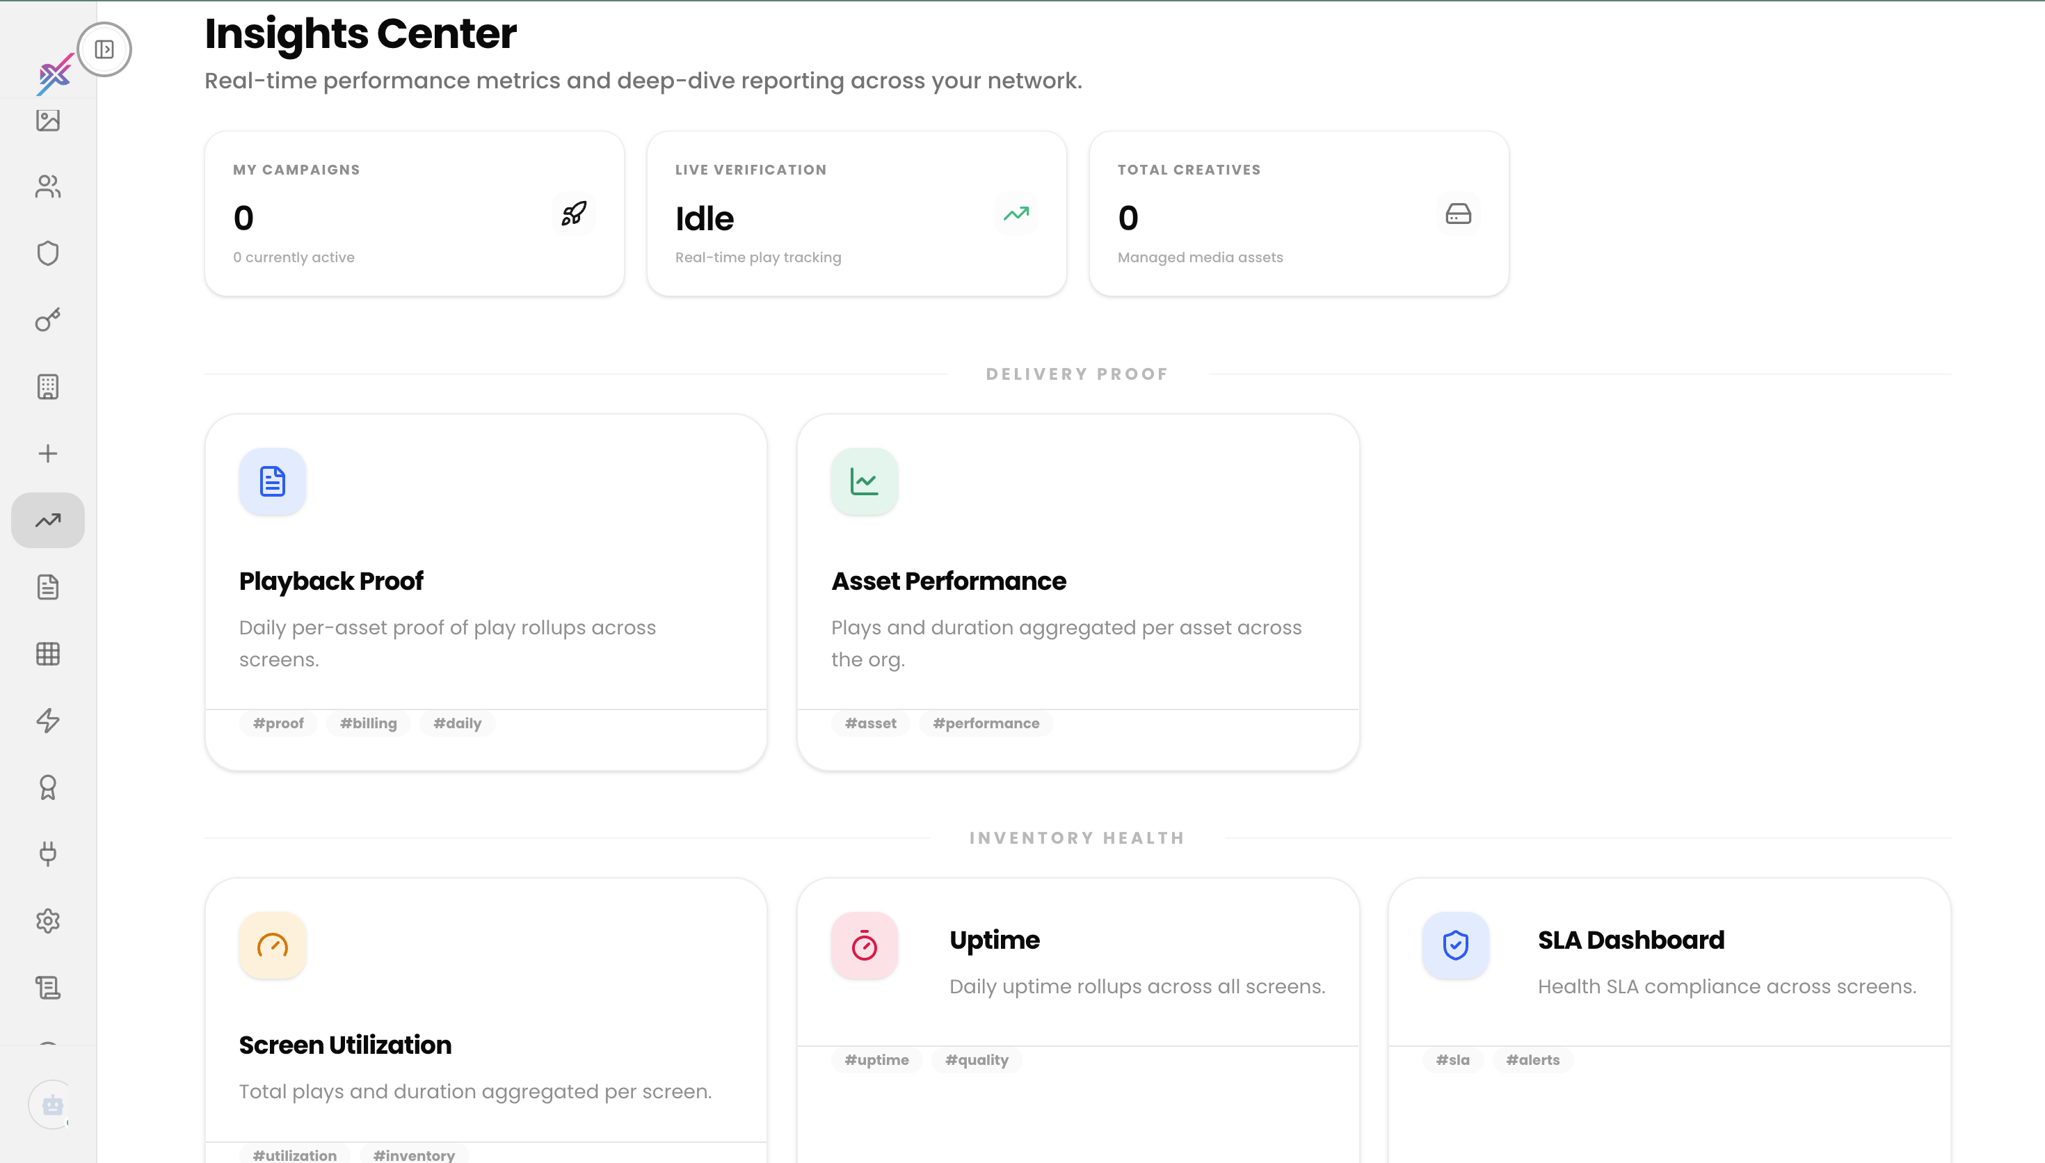This screenshot has width=2045, height=1163.
Task: Open the lightning bolt icon in sidebar
Action: pyautogui.click(x=48, y=721)
